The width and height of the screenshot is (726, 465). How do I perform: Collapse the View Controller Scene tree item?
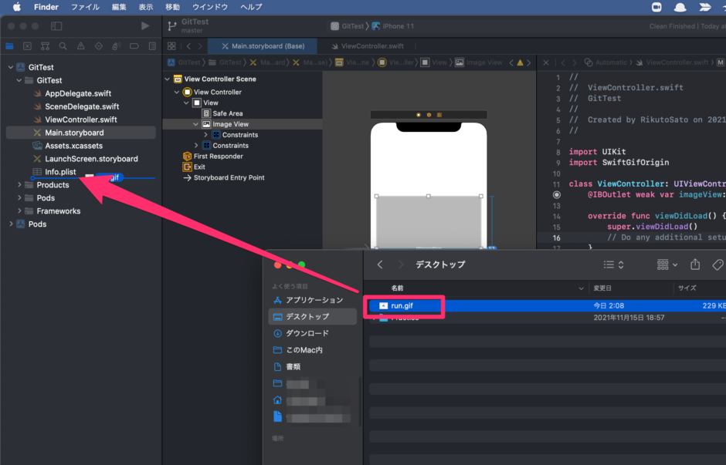point(167,78)
